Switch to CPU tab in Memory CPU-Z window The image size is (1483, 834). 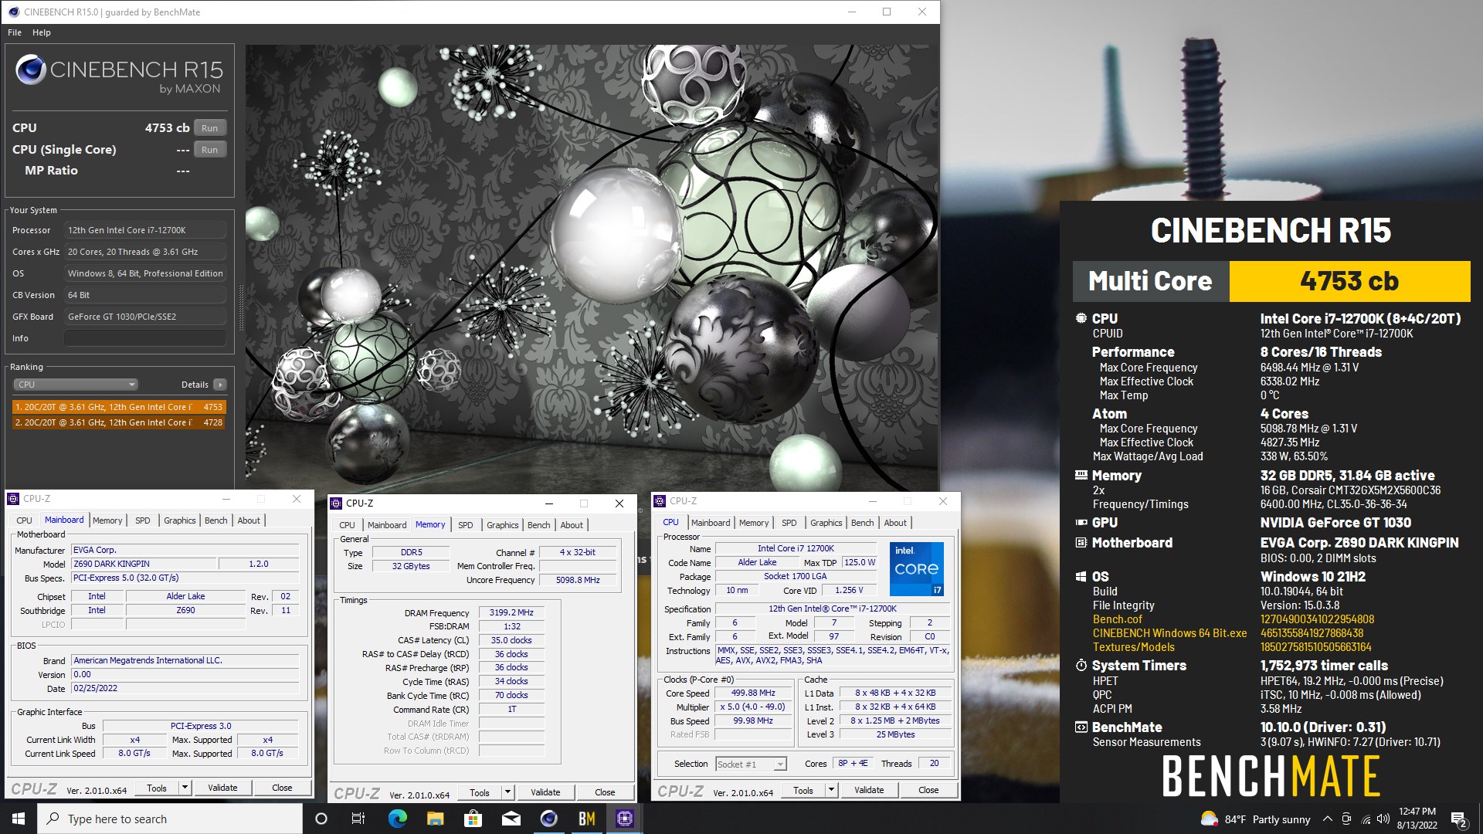click(348, 525)
